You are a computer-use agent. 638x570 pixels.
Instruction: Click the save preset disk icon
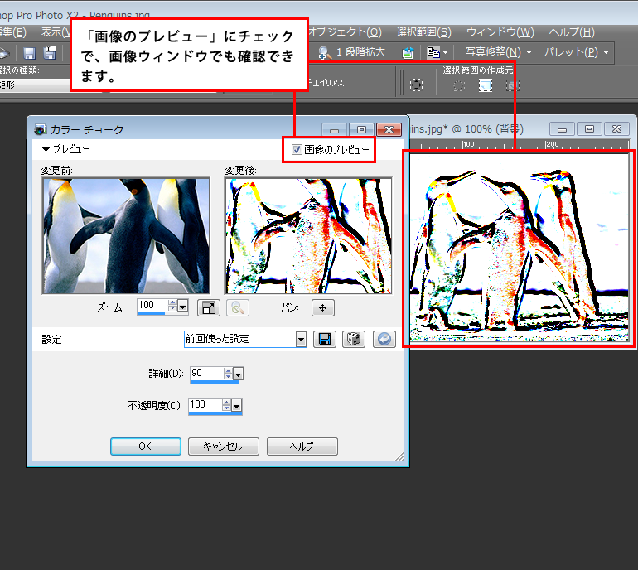click(325, 339)
